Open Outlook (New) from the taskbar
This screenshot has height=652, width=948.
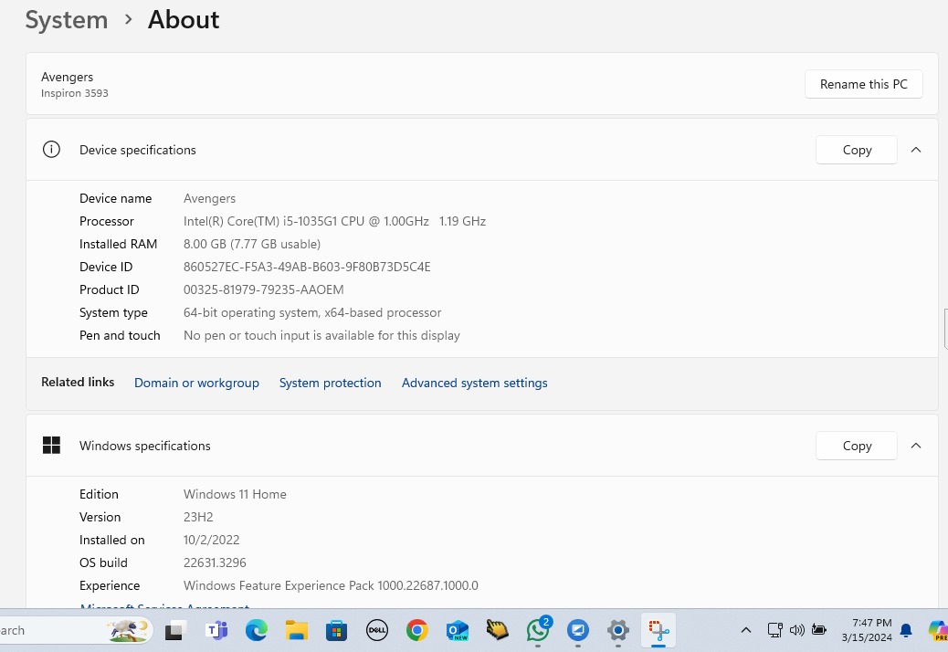(x=458, y=630)
